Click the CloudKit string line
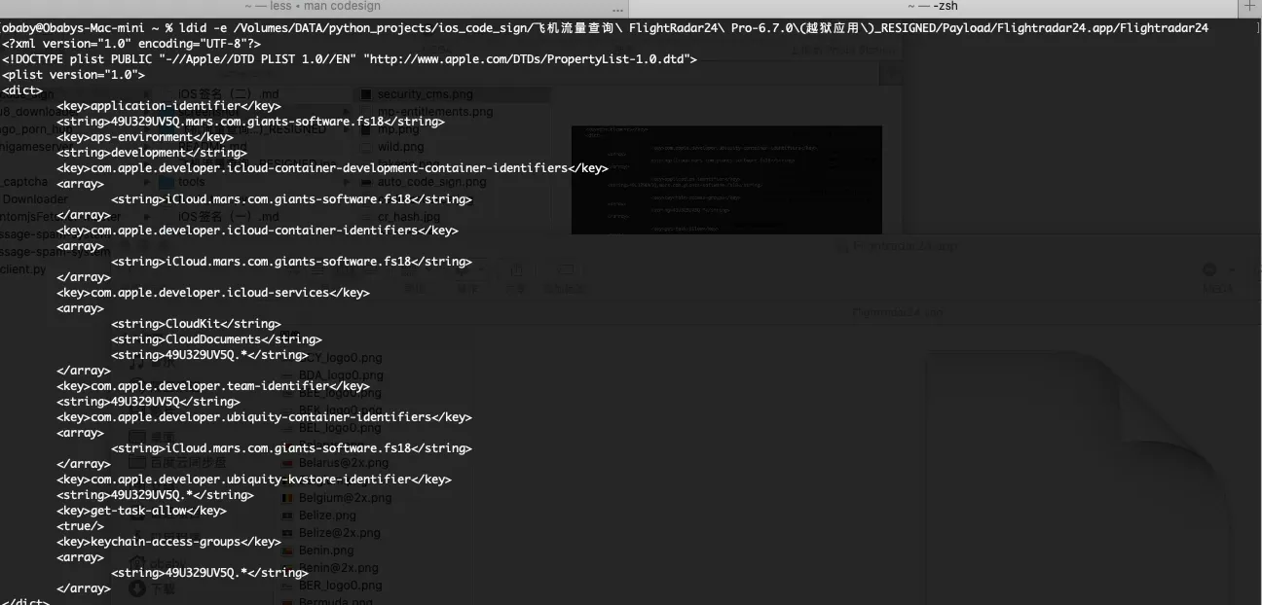 [x=196, y=324]
